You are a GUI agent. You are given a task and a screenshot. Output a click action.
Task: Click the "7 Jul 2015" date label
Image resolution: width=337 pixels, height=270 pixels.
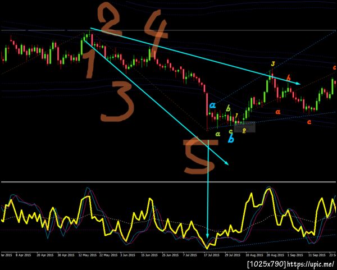(190, 255)
